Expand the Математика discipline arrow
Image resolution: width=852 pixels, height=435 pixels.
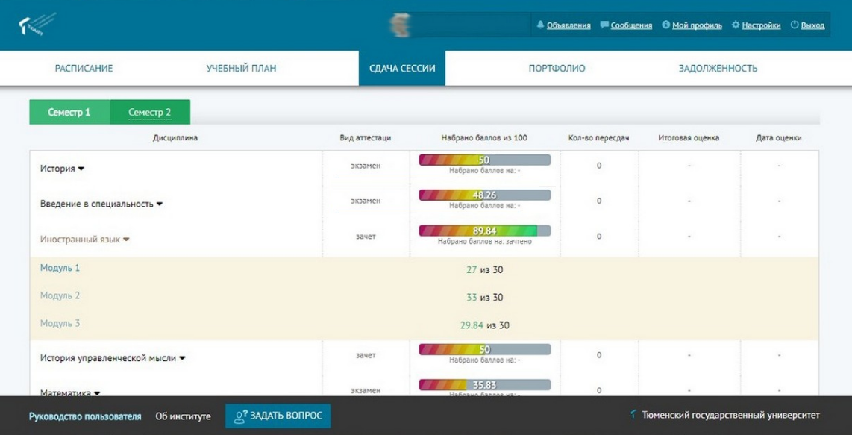point(97,392)
